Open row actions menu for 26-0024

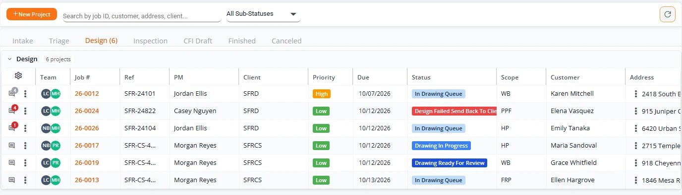26,111
